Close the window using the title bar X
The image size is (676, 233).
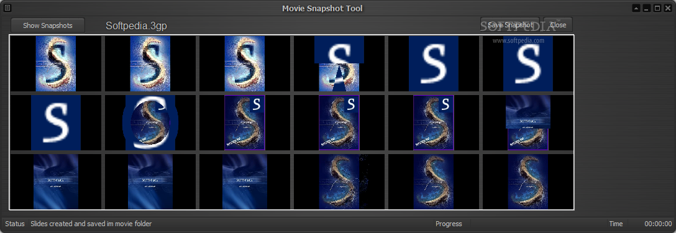668,8
